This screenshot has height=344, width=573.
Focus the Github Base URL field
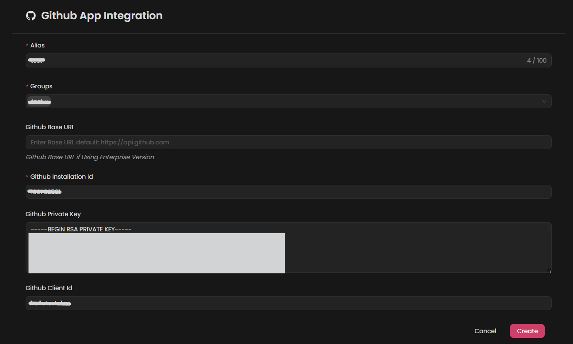pyautogui.click(x=288, y=142)
